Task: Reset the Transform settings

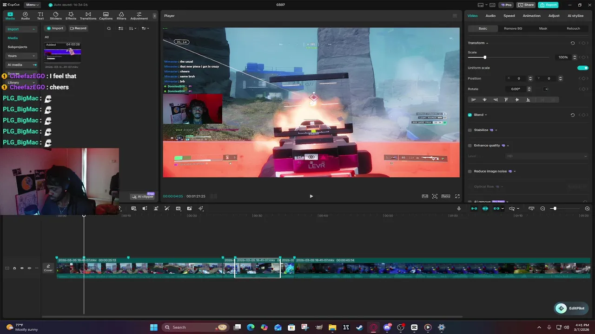Action: (x=573, y=43)
